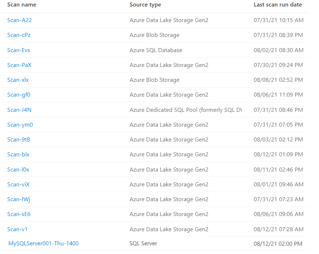Open the Scan-viX scan details

(x=18, y=185)
